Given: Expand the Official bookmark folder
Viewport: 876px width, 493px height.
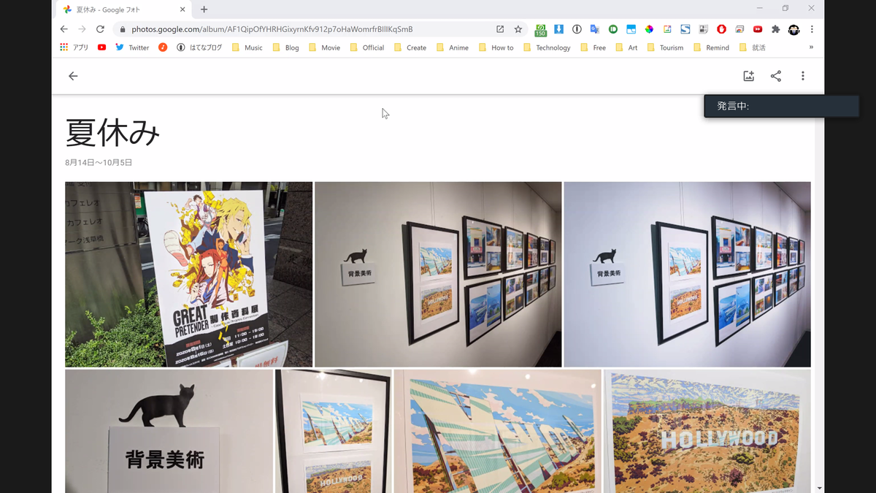Looking at the screenshot, I should pos(366,47).
